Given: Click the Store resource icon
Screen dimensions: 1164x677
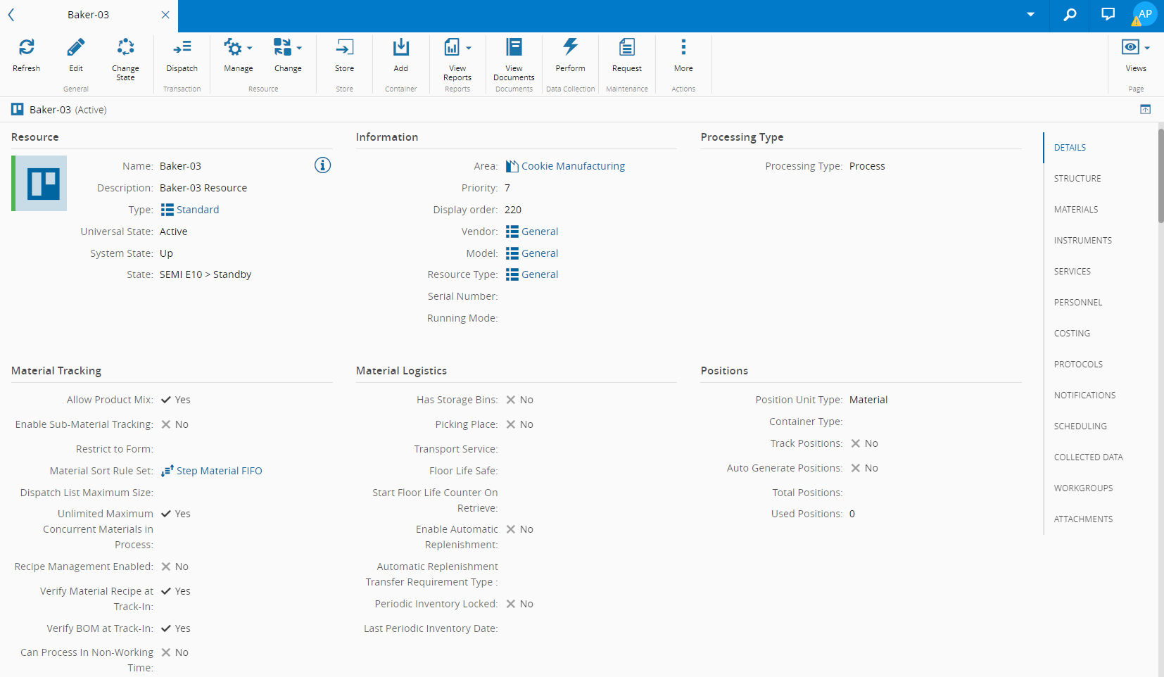Looking at the screenshot, I should click(x=344, y=48).
